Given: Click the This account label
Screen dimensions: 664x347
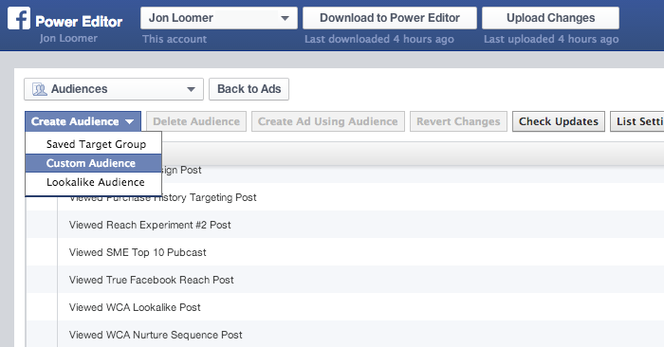Looking at the screenshot, I should point(175,40).
